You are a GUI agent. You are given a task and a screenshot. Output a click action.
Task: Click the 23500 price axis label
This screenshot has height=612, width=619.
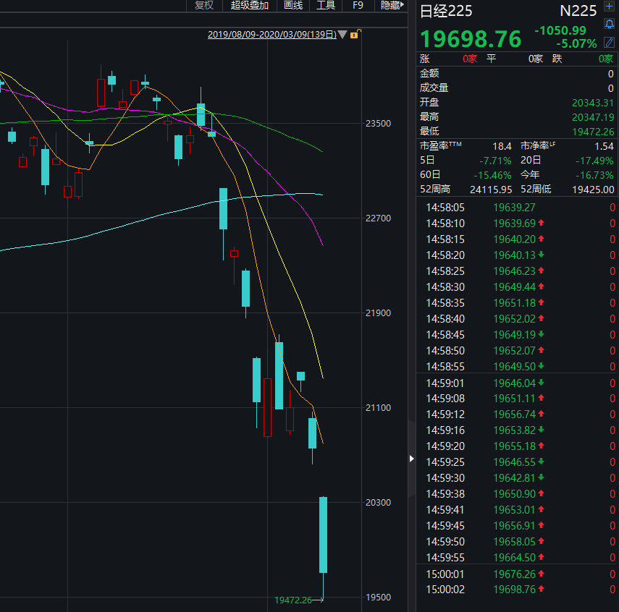[x=379, y=124]
